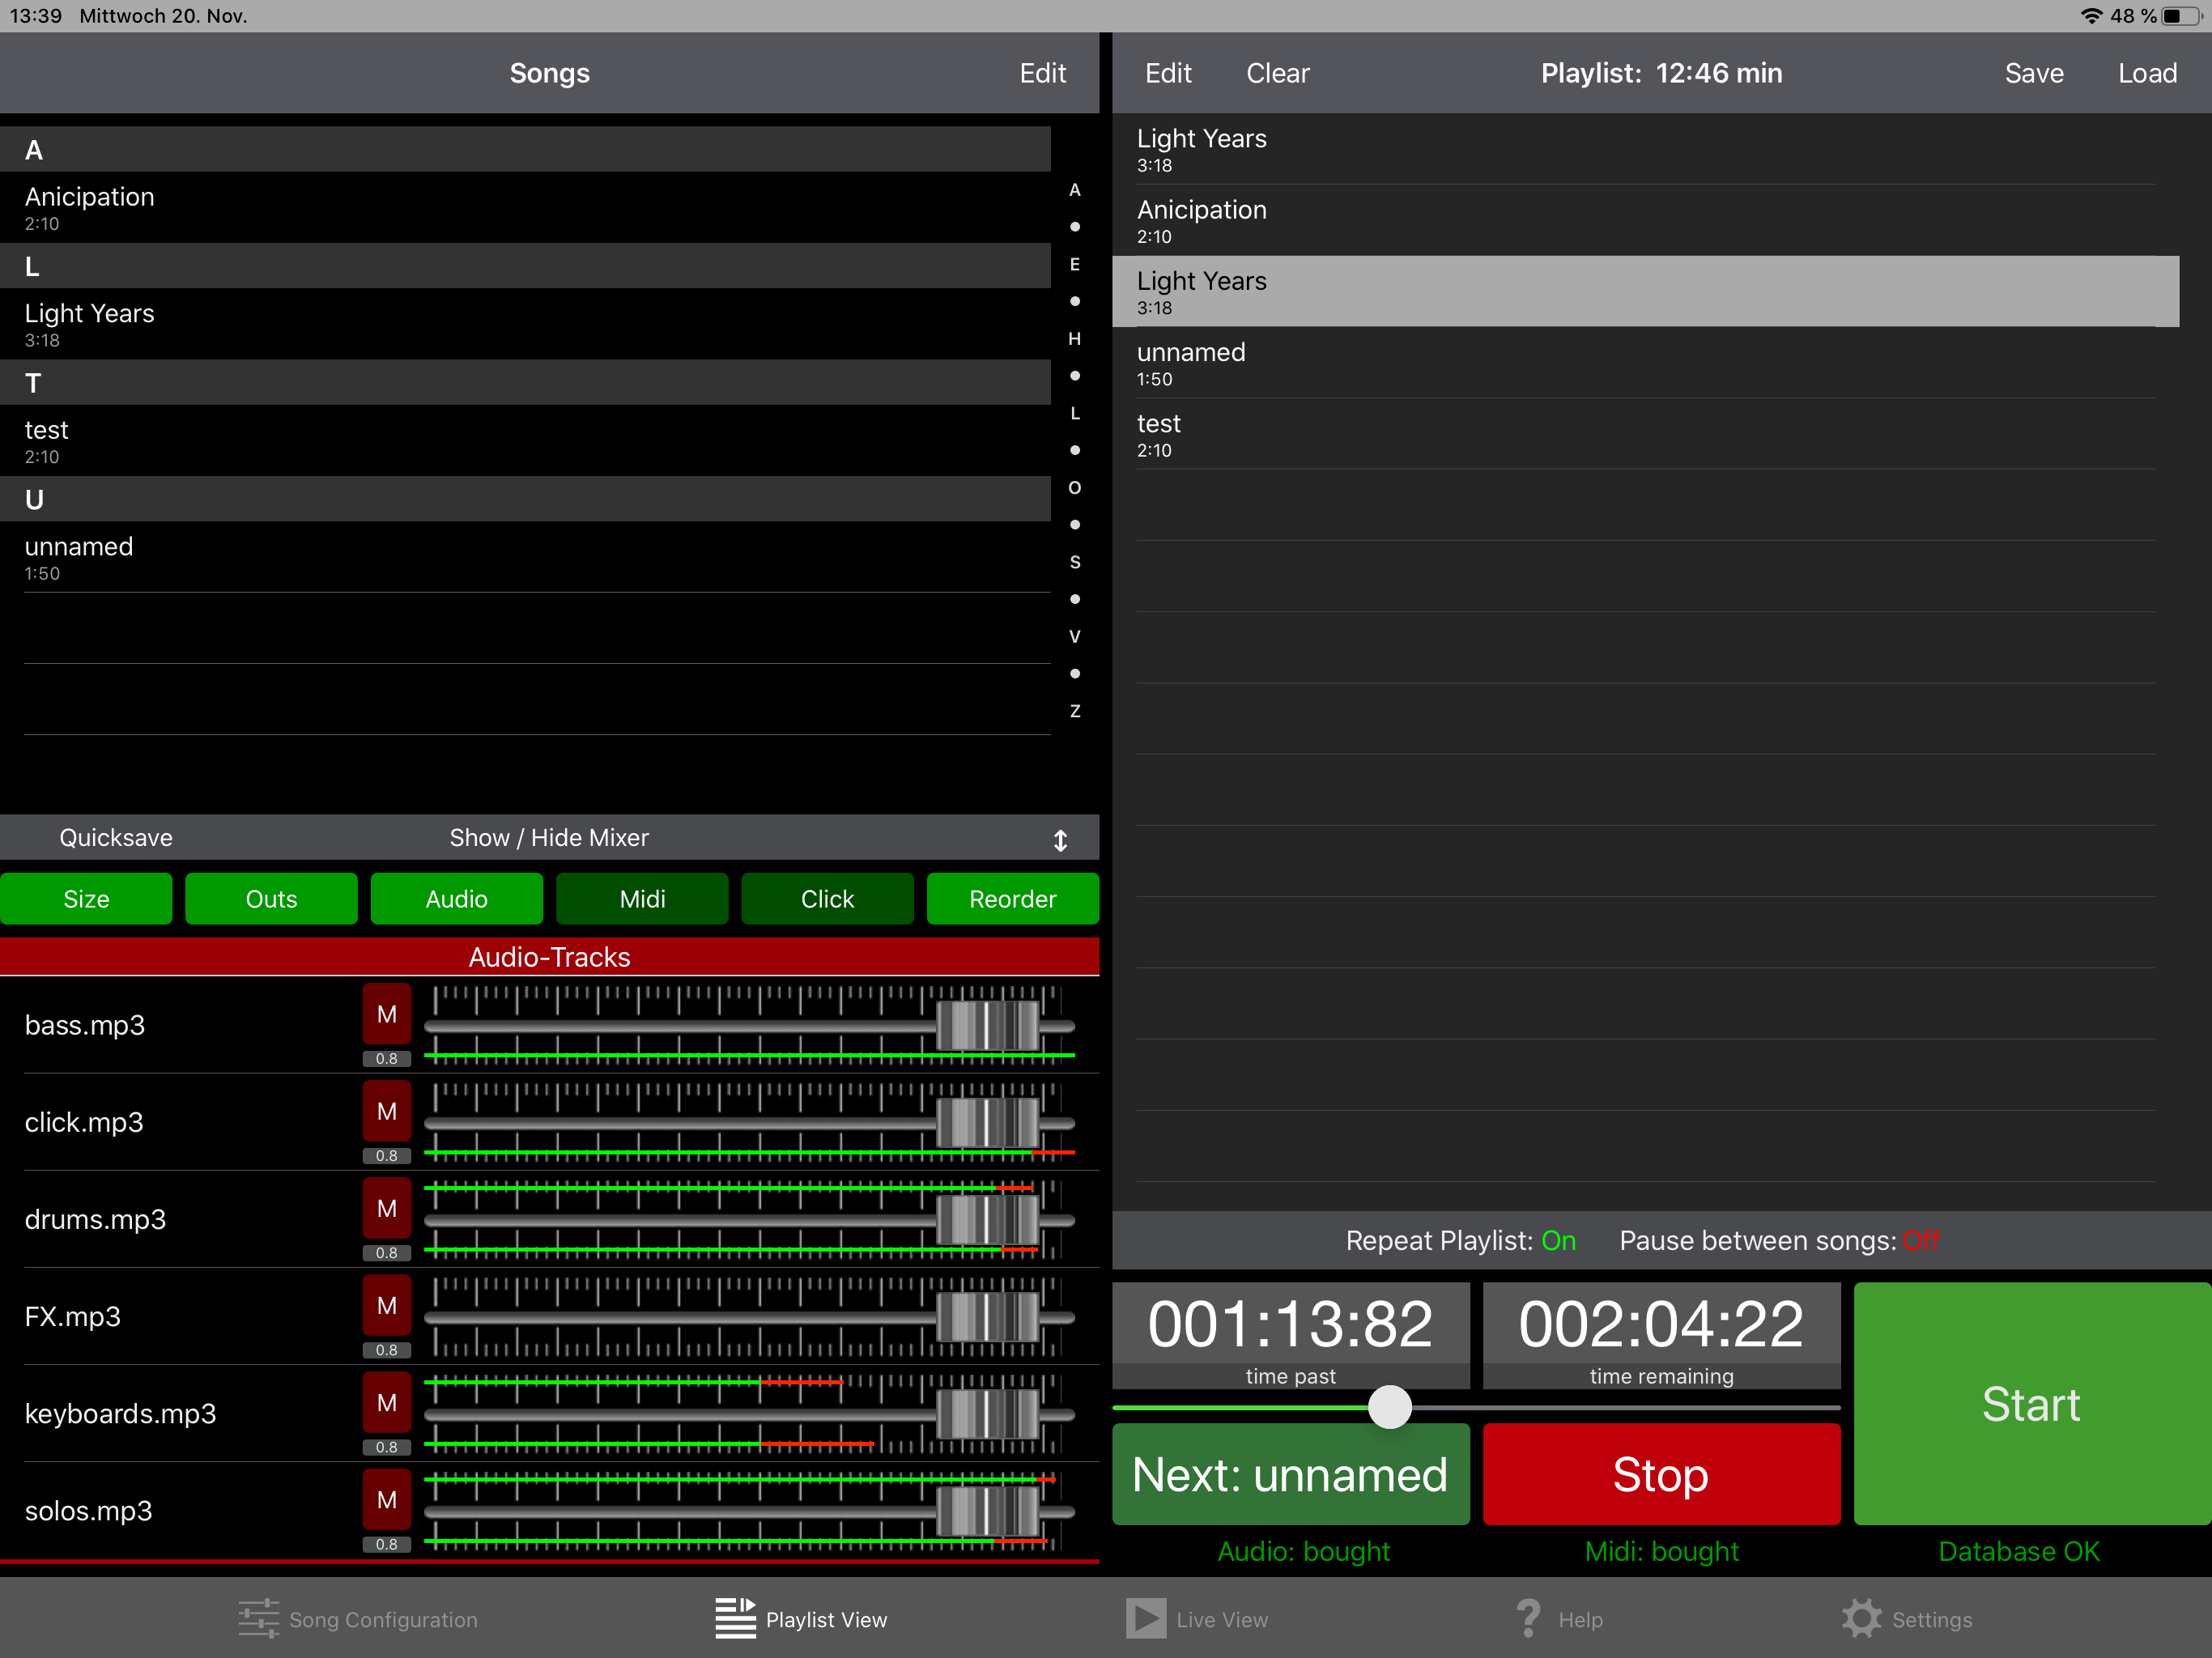Tap the Help question mark icon
The image size is (2212, 1658).
tap(1528, 1618)
